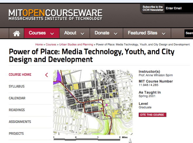
Task: Open the Featured Sites menu
Action: tap(147, 33)
